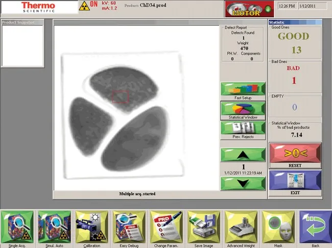Reset the statistics counter
Image resolution: width=332 pixels, height=248 pixels.
[x=295, y=155]
